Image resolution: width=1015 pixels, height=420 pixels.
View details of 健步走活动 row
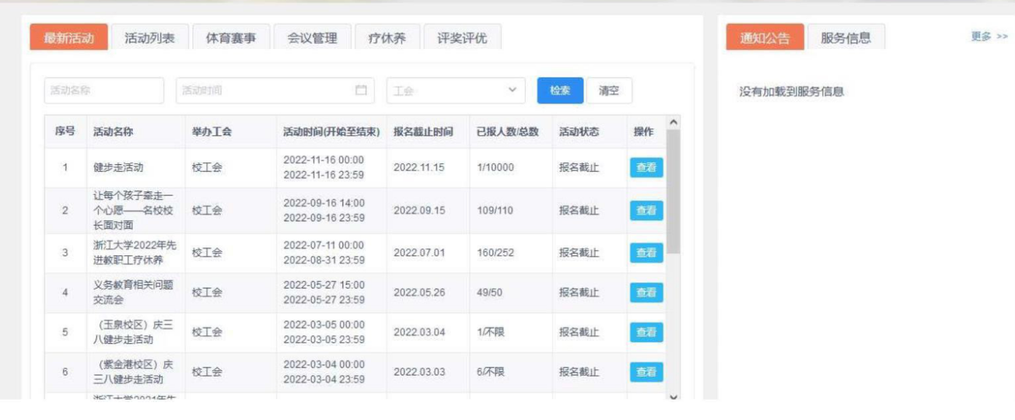click(646, 167)
